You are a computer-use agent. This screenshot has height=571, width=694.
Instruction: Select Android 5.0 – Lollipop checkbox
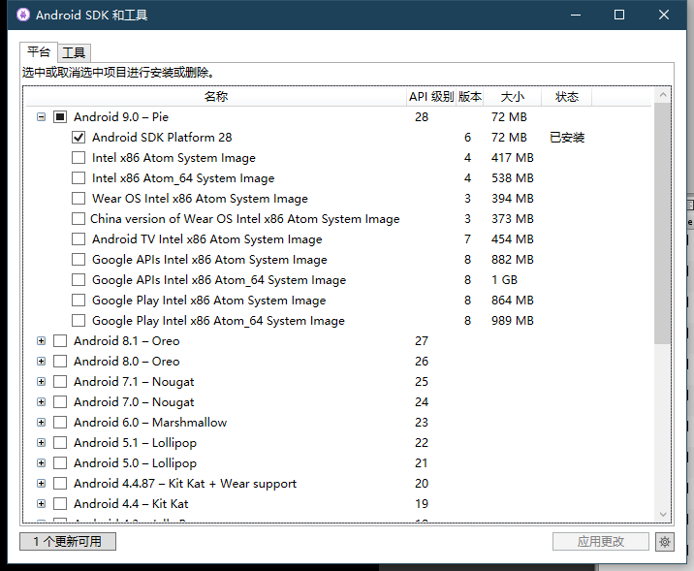pyautogui.click(x=60, y=463)
